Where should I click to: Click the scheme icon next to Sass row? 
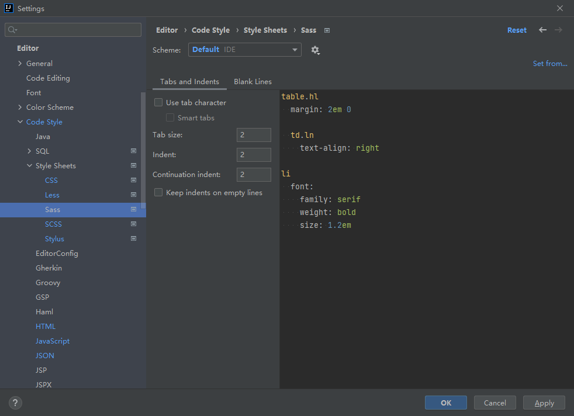[134, 209]
